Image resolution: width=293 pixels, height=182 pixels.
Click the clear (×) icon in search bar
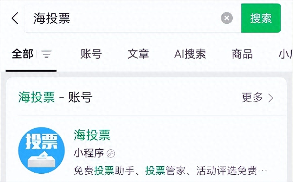[x=226, y=18]
